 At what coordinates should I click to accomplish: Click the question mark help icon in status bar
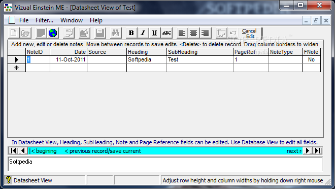click(x=8, y=180)
